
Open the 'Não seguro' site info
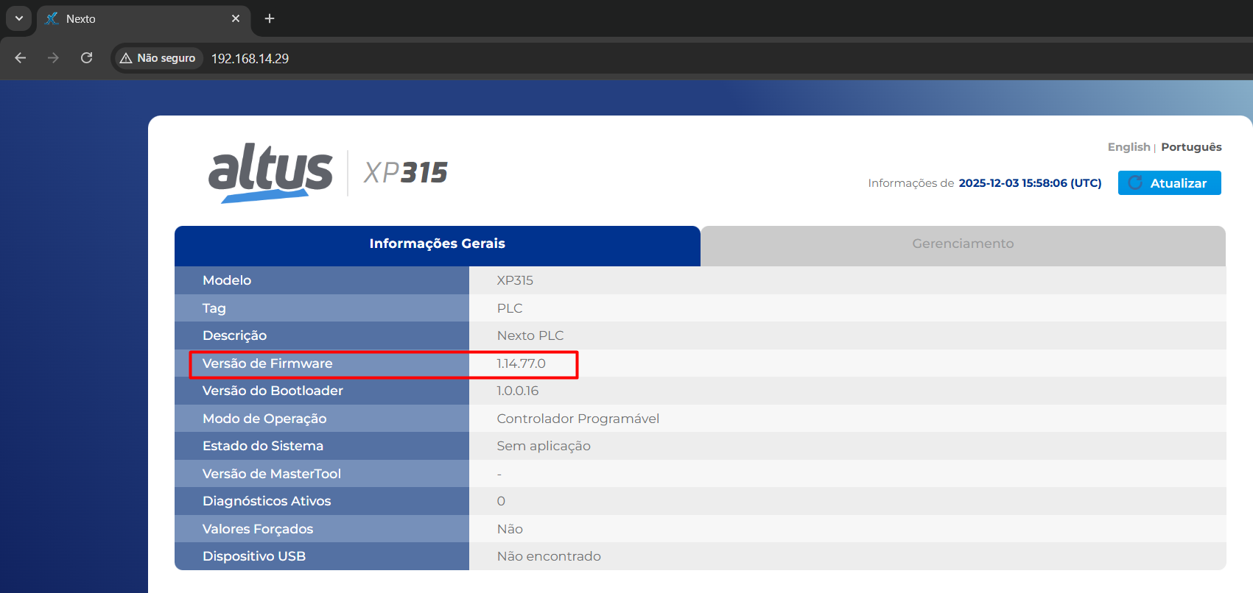click(x=158, y=58)
